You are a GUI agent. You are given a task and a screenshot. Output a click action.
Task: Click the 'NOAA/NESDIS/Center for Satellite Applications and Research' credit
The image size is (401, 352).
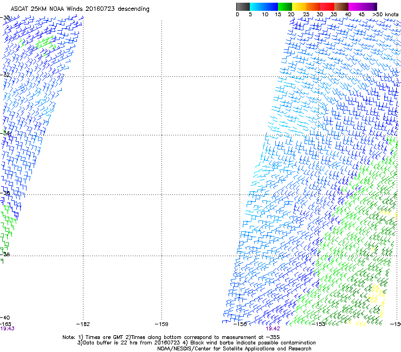[x=234, y=349]
